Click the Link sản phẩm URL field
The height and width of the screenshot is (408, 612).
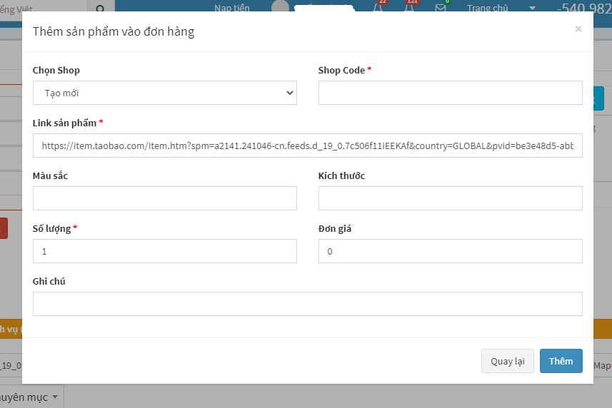[x=307, y=146]
